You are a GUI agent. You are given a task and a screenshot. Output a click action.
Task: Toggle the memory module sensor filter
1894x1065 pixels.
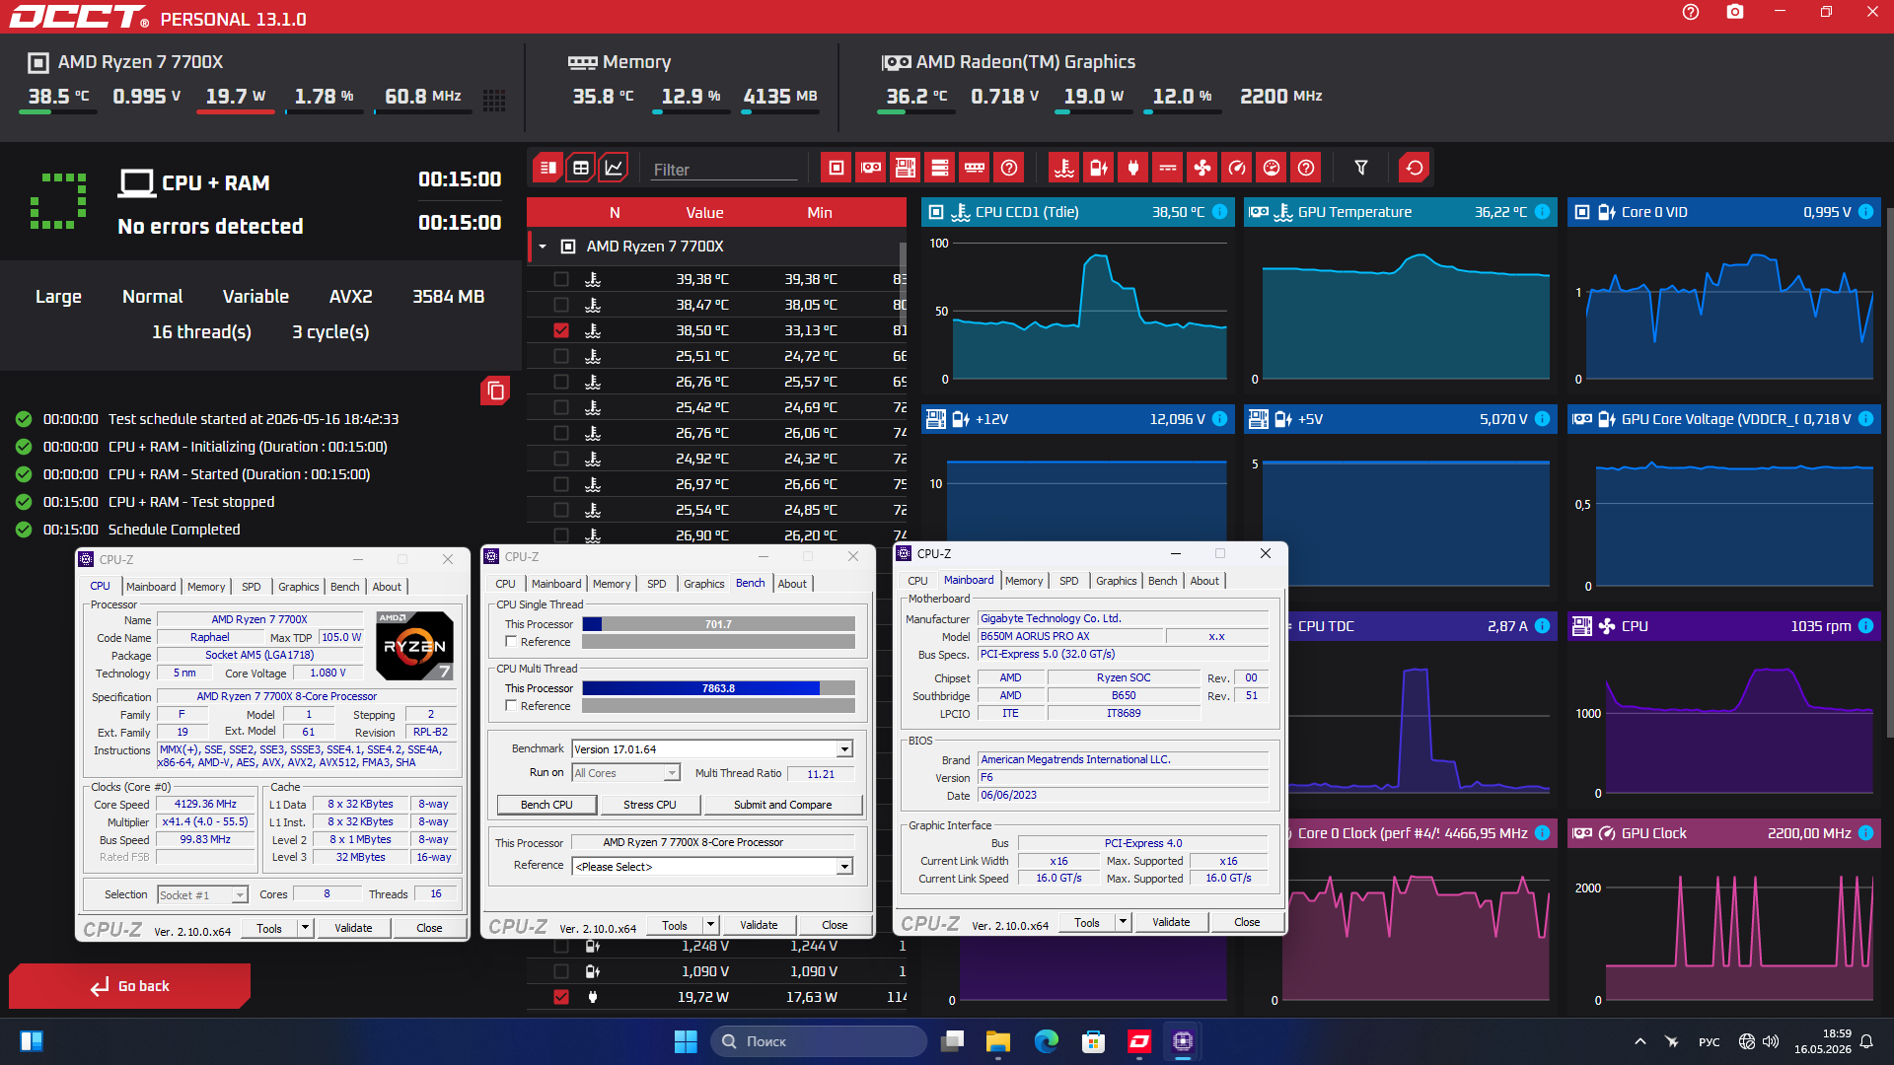pos(975,168)
